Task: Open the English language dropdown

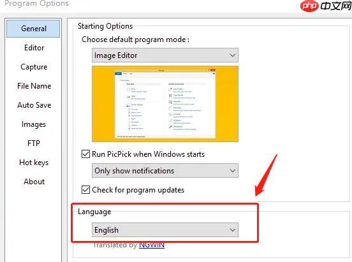Action: [x=165, y=230]
